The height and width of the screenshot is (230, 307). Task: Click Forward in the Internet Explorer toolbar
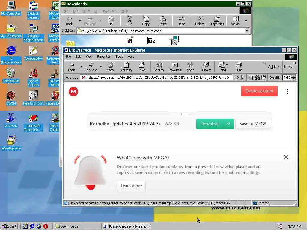(x=91, y=67)
